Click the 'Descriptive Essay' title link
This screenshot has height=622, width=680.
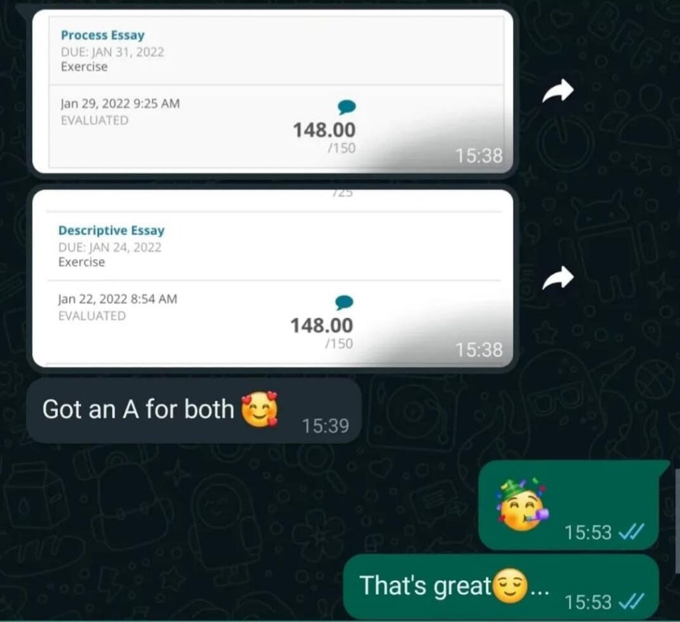(112, 230)
